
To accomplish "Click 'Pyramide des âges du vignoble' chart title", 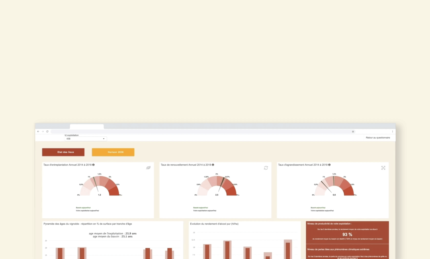I will coord(88,224).
